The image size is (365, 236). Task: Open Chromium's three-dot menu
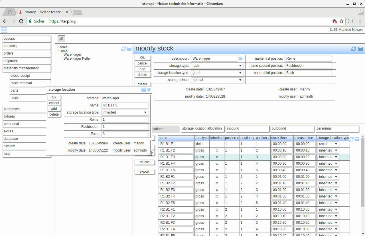point(360,21)
